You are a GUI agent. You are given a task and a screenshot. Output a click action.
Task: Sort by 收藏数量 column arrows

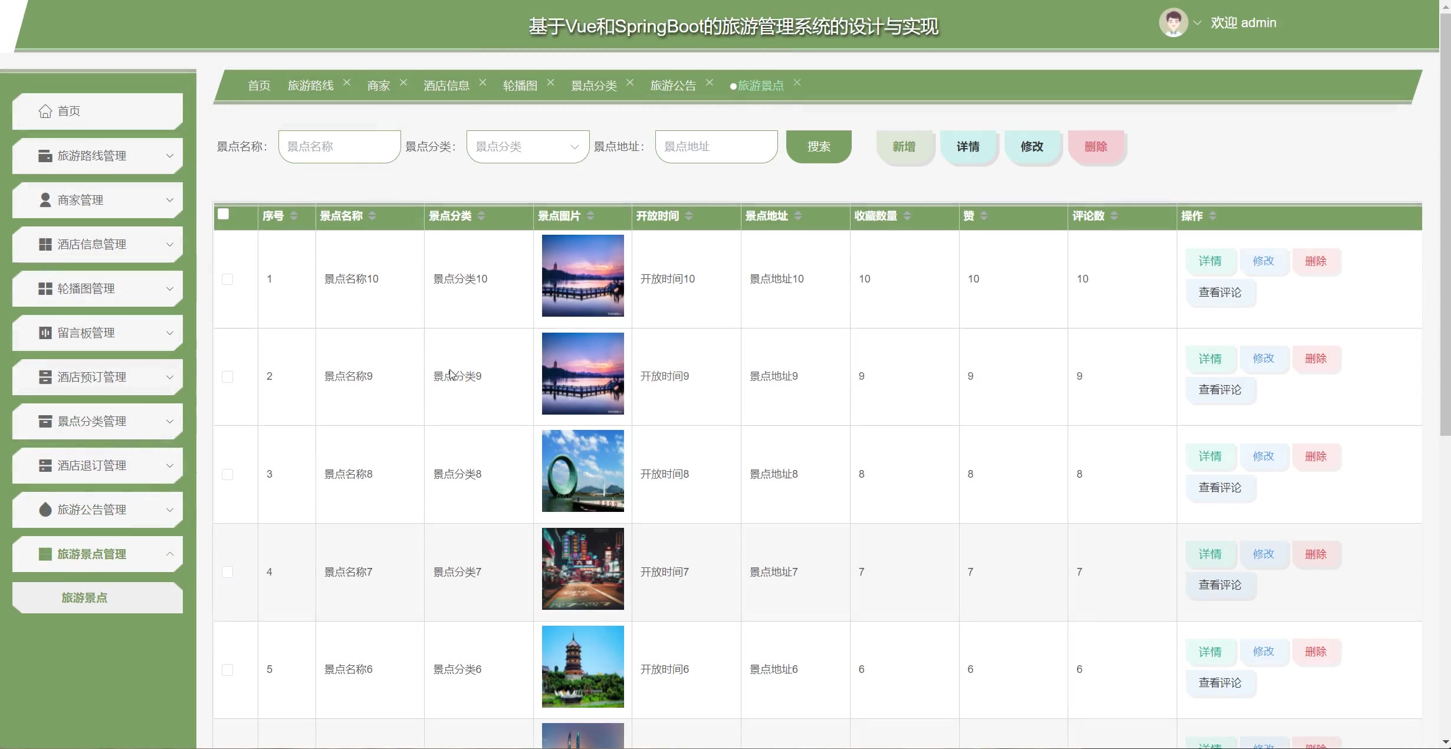(x=907, y=216)
